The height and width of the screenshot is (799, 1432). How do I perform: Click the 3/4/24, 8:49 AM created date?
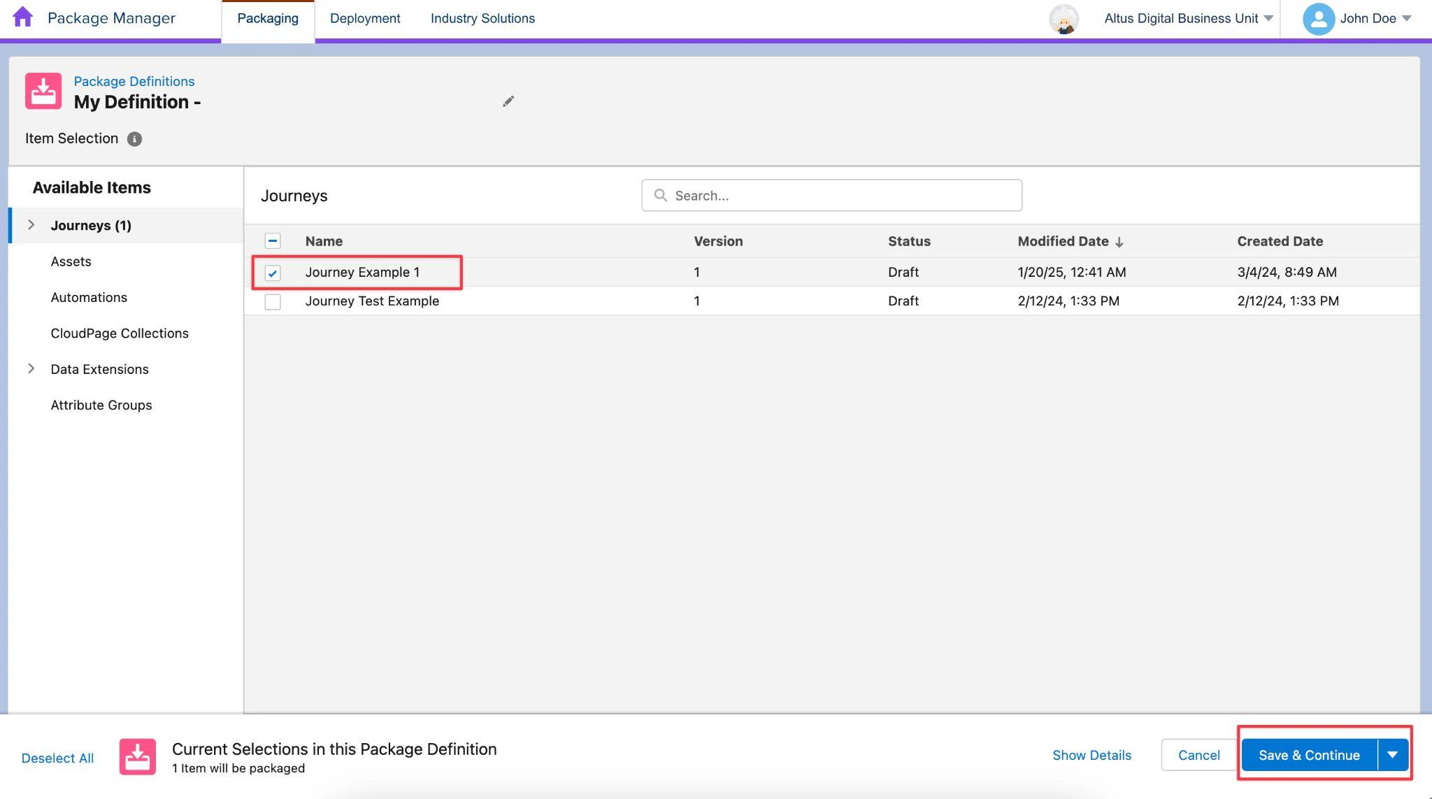click(x=1287, y=272)
